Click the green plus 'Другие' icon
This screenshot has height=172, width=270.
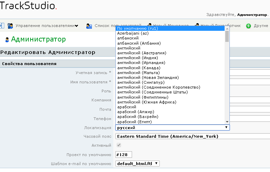pyautogui.click(x=248, y=26)
